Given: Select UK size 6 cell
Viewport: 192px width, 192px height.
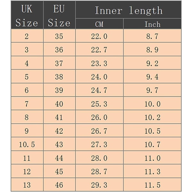Looking at the screenshot, I should coord(27,90).
